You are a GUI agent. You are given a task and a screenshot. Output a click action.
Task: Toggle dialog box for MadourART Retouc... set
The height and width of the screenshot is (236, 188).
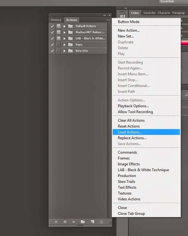58,32
